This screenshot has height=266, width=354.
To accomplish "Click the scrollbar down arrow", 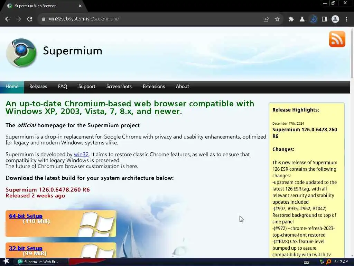I will (x=352, y=255).
